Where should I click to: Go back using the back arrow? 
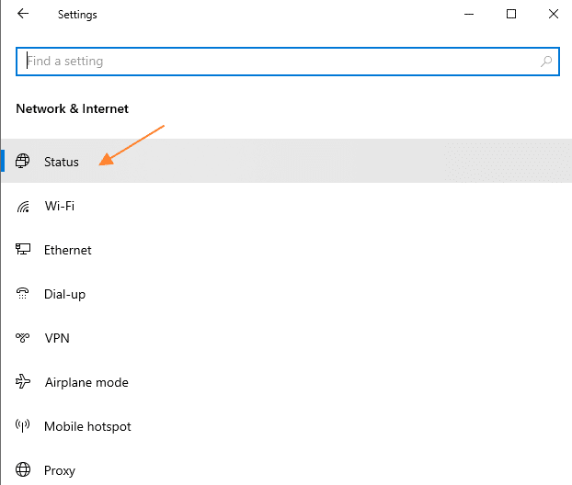pyautogui.click(x=23, y=14)
